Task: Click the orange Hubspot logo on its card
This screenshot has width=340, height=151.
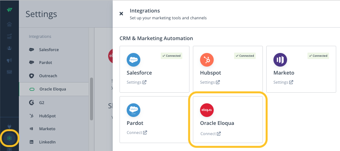Action: click(206, 60)
